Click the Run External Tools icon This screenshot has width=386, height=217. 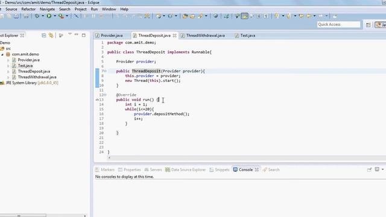click(61, 16)
